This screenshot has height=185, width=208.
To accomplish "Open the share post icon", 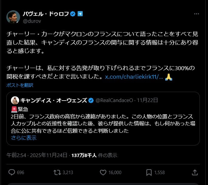I will point(195,172).
